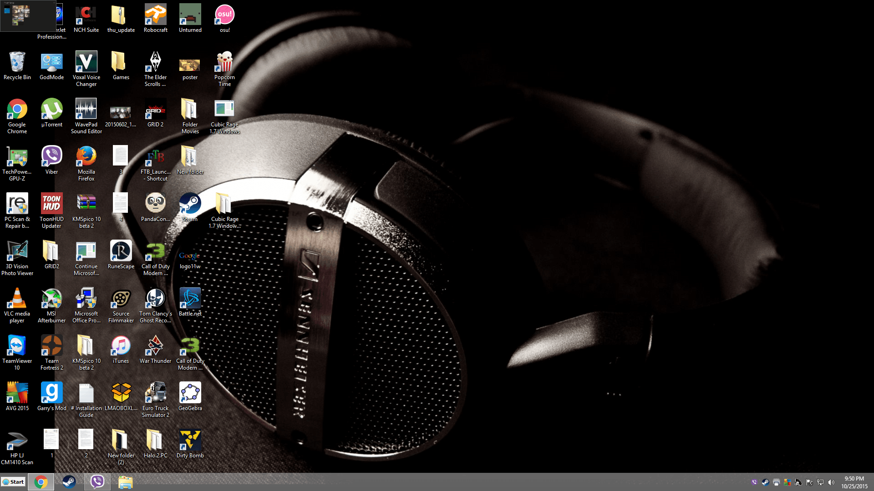Click the iTunes desktop icon
The height and width of the screenshot is (491, 874).
[x=121, y=346]
